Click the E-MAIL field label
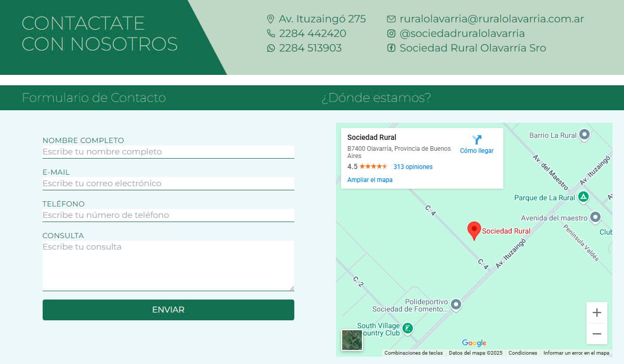 pyautogui.click(x=56, y=172)
